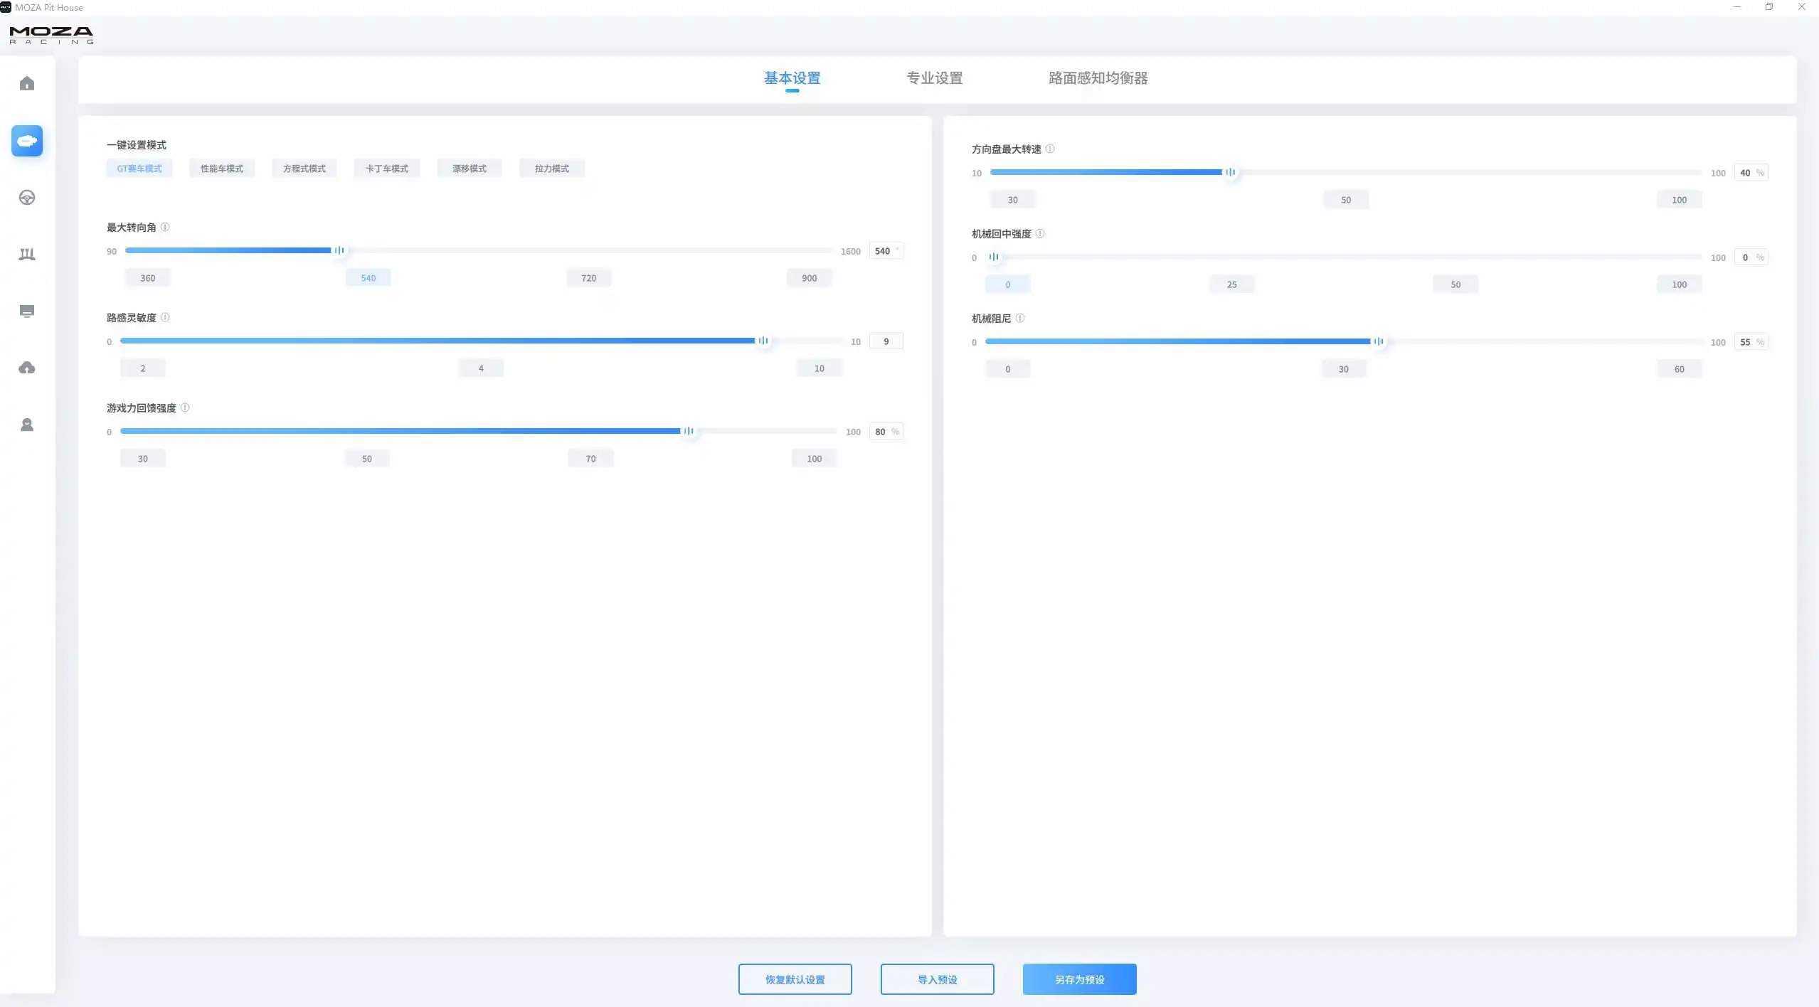Open the pedals settings sidebar icon

tap(27, 255)
